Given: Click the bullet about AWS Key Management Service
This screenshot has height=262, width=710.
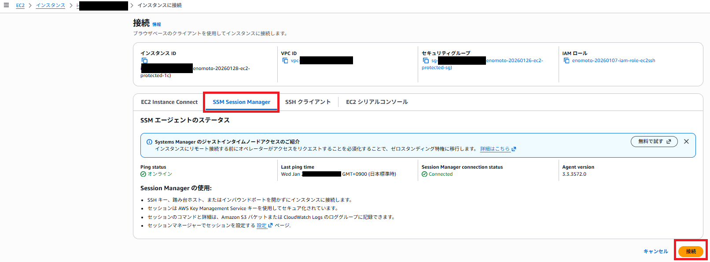Looking at the screenshot, I should click(243, 208).
